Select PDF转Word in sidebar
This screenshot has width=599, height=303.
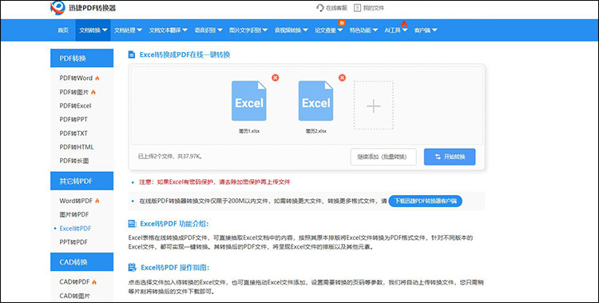coord(76,78)
